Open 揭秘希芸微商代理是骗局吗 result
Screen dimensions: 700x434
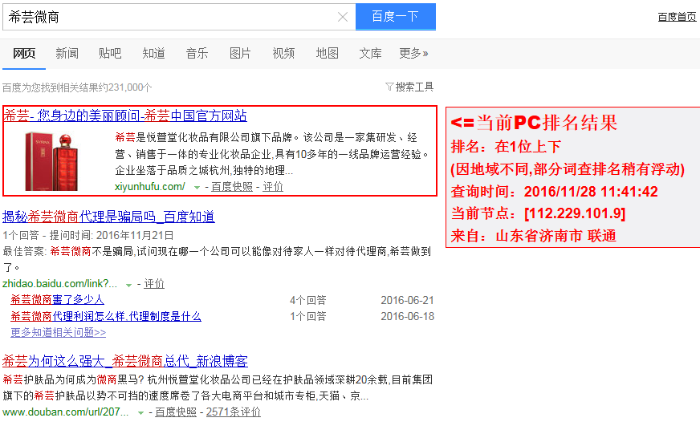click(x=108, y=217)
